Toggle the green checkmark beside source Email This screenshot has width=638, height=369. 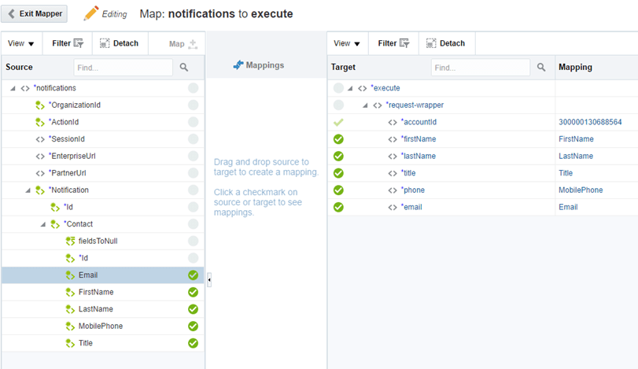[x=193, y=275]
